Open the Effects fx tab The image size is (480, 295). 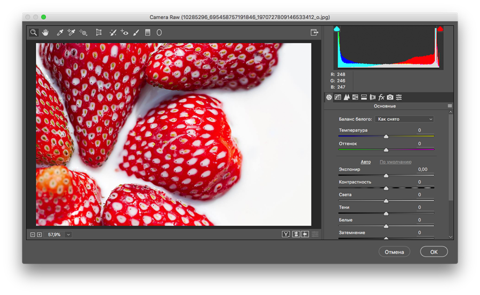381,97
